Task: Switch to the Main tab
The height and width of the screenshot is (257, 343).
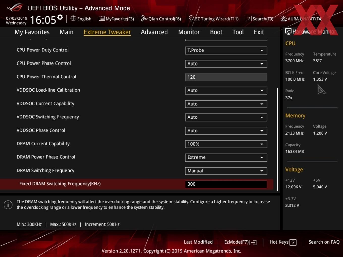Action: (x=67, y=32)
